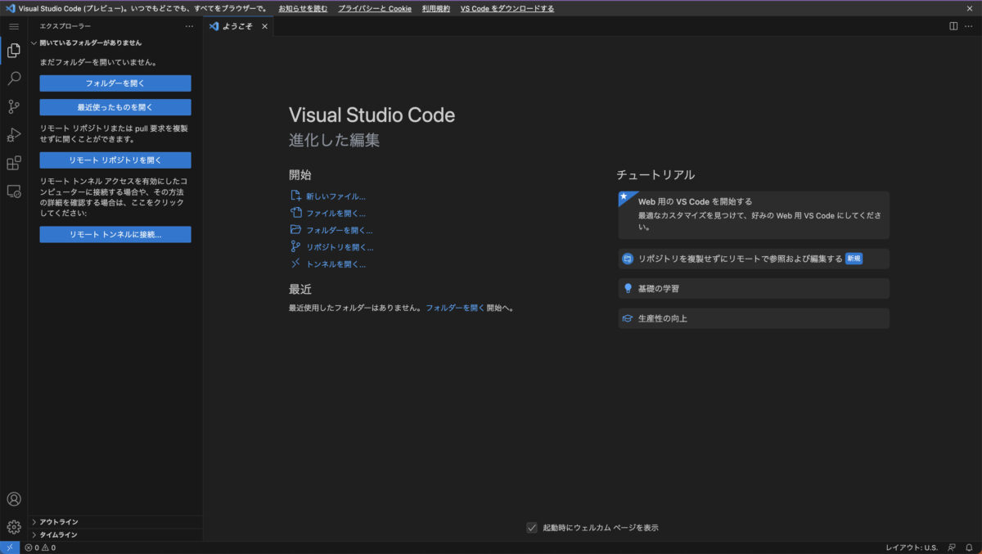
Task: Select the Explorer icon in the Activity Bar
Action: click(x=13, y=50)
